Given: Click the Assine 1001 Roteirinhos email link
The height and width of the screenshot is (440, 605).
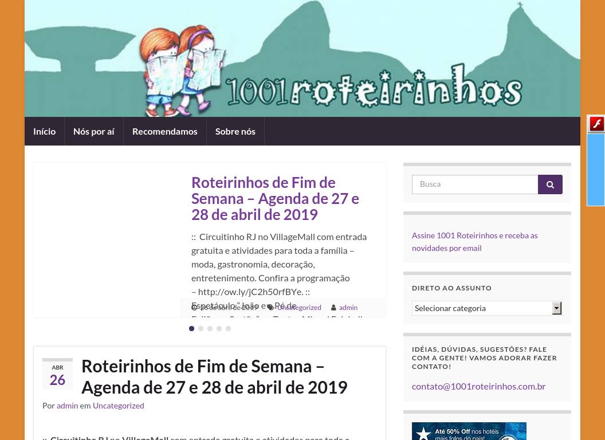Looking at the screenshot, I should pos(474,242).
